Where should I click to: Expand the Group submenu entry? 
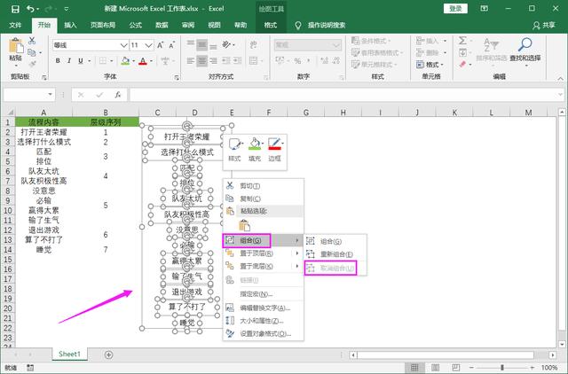pos(263,240)
